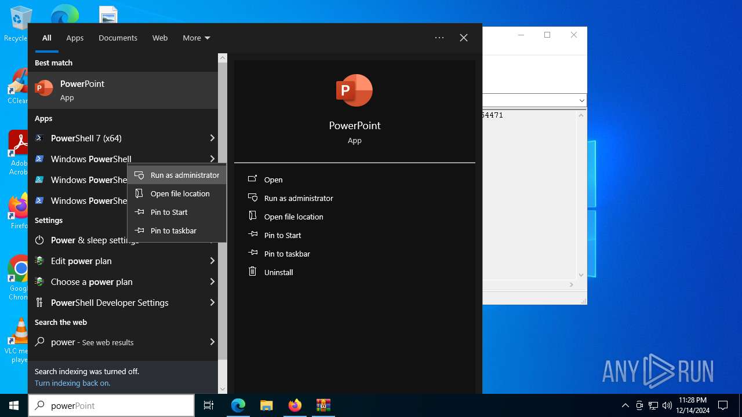Expand Edit power plan arrow
The height and width of the screenshot is (417, 742).
pos(212,261)
